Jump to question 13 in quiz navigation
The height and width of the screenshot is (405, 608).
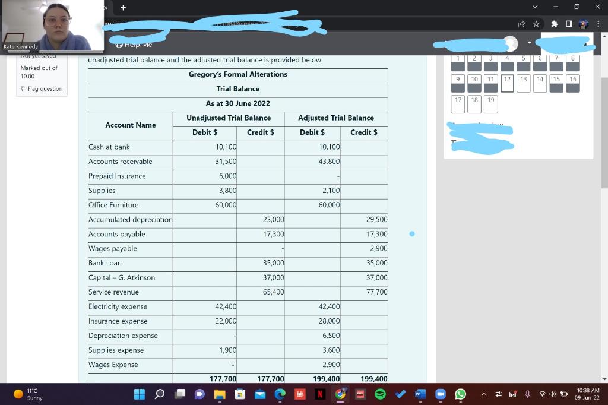(524, 83)
